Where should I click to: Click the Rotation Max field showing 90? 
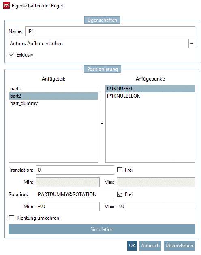[156, 207]
